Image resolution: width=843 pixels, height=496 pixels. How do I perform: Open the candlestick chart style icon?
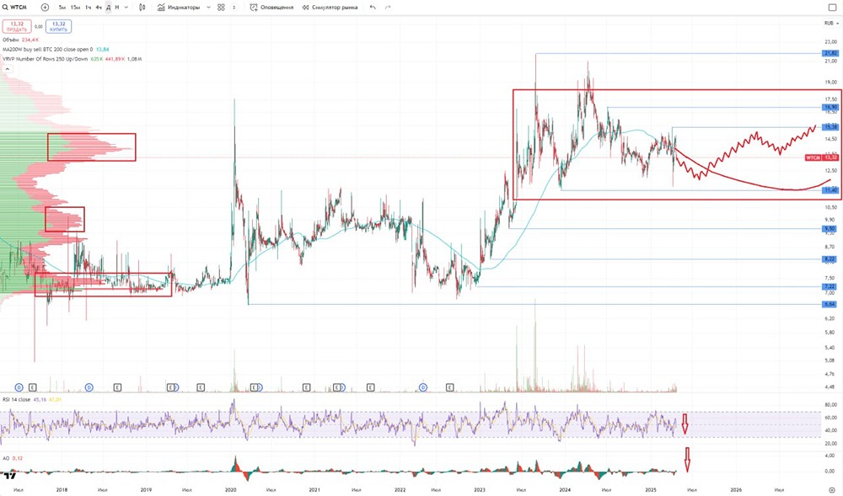pyautogui.click(x=142, y=8)
